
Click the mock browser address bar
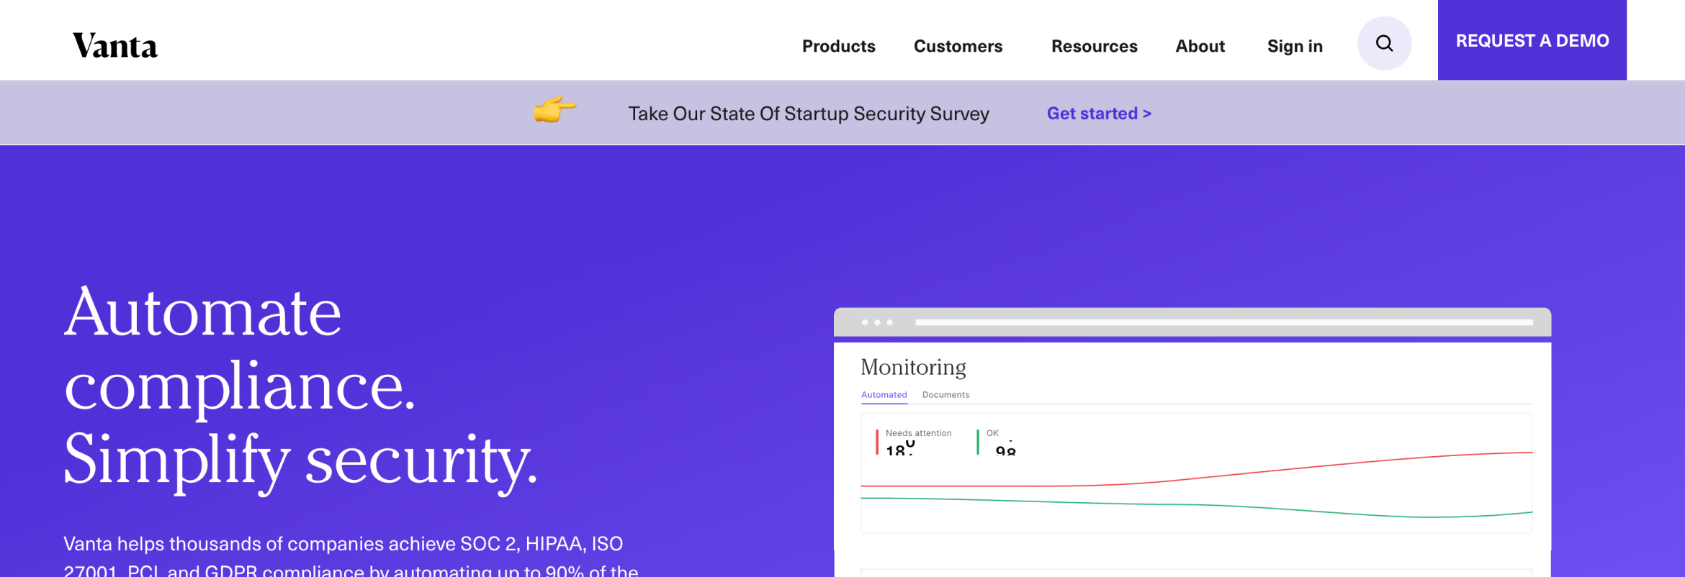click(x=1223, y=322)
